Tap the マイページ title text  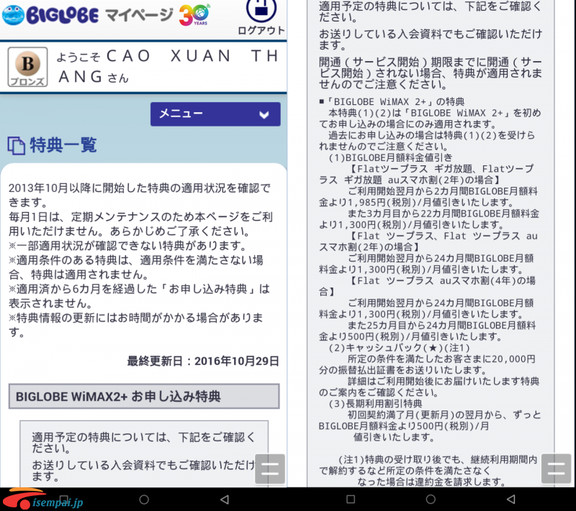pyautogui.click(x=139, y=15)
